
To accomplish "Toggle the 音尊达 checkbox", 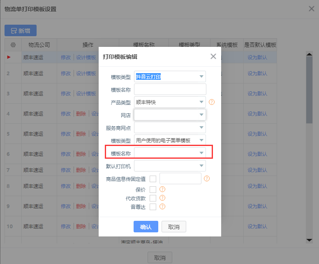I will click(153, 207).
